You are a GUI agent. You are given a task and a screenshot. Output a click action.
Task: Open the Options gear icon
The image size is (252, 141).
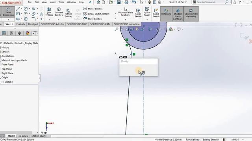159,2
